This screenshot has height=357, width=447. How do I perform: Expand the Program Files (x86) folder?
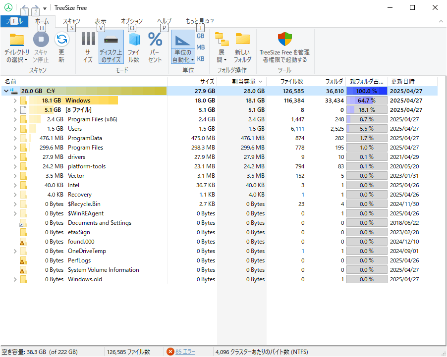pos(15,119)
